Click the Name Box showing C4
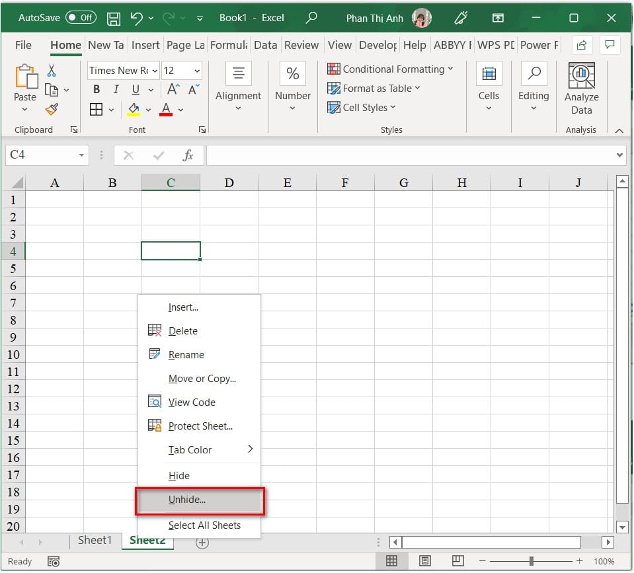The width and height of the screenshot is (634, 573). 46,155
